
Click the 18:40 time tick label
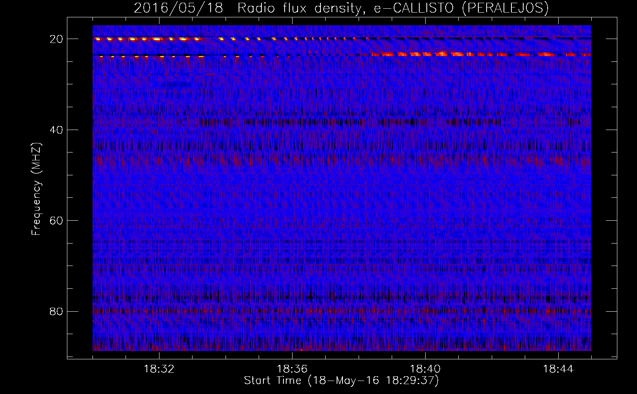tap(425, 369)
